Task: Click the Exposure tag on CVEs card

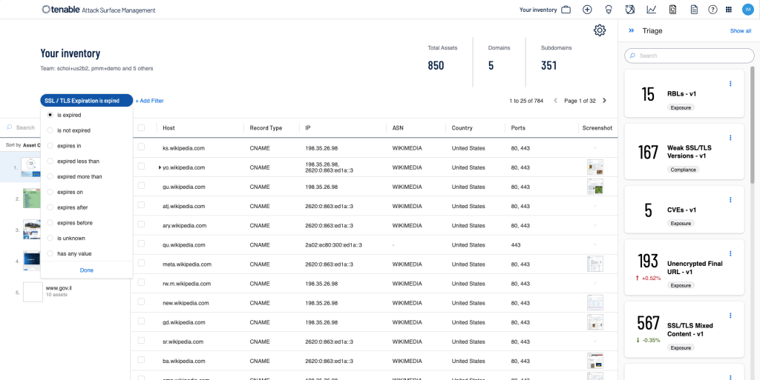Action: (x=681, y=224)
